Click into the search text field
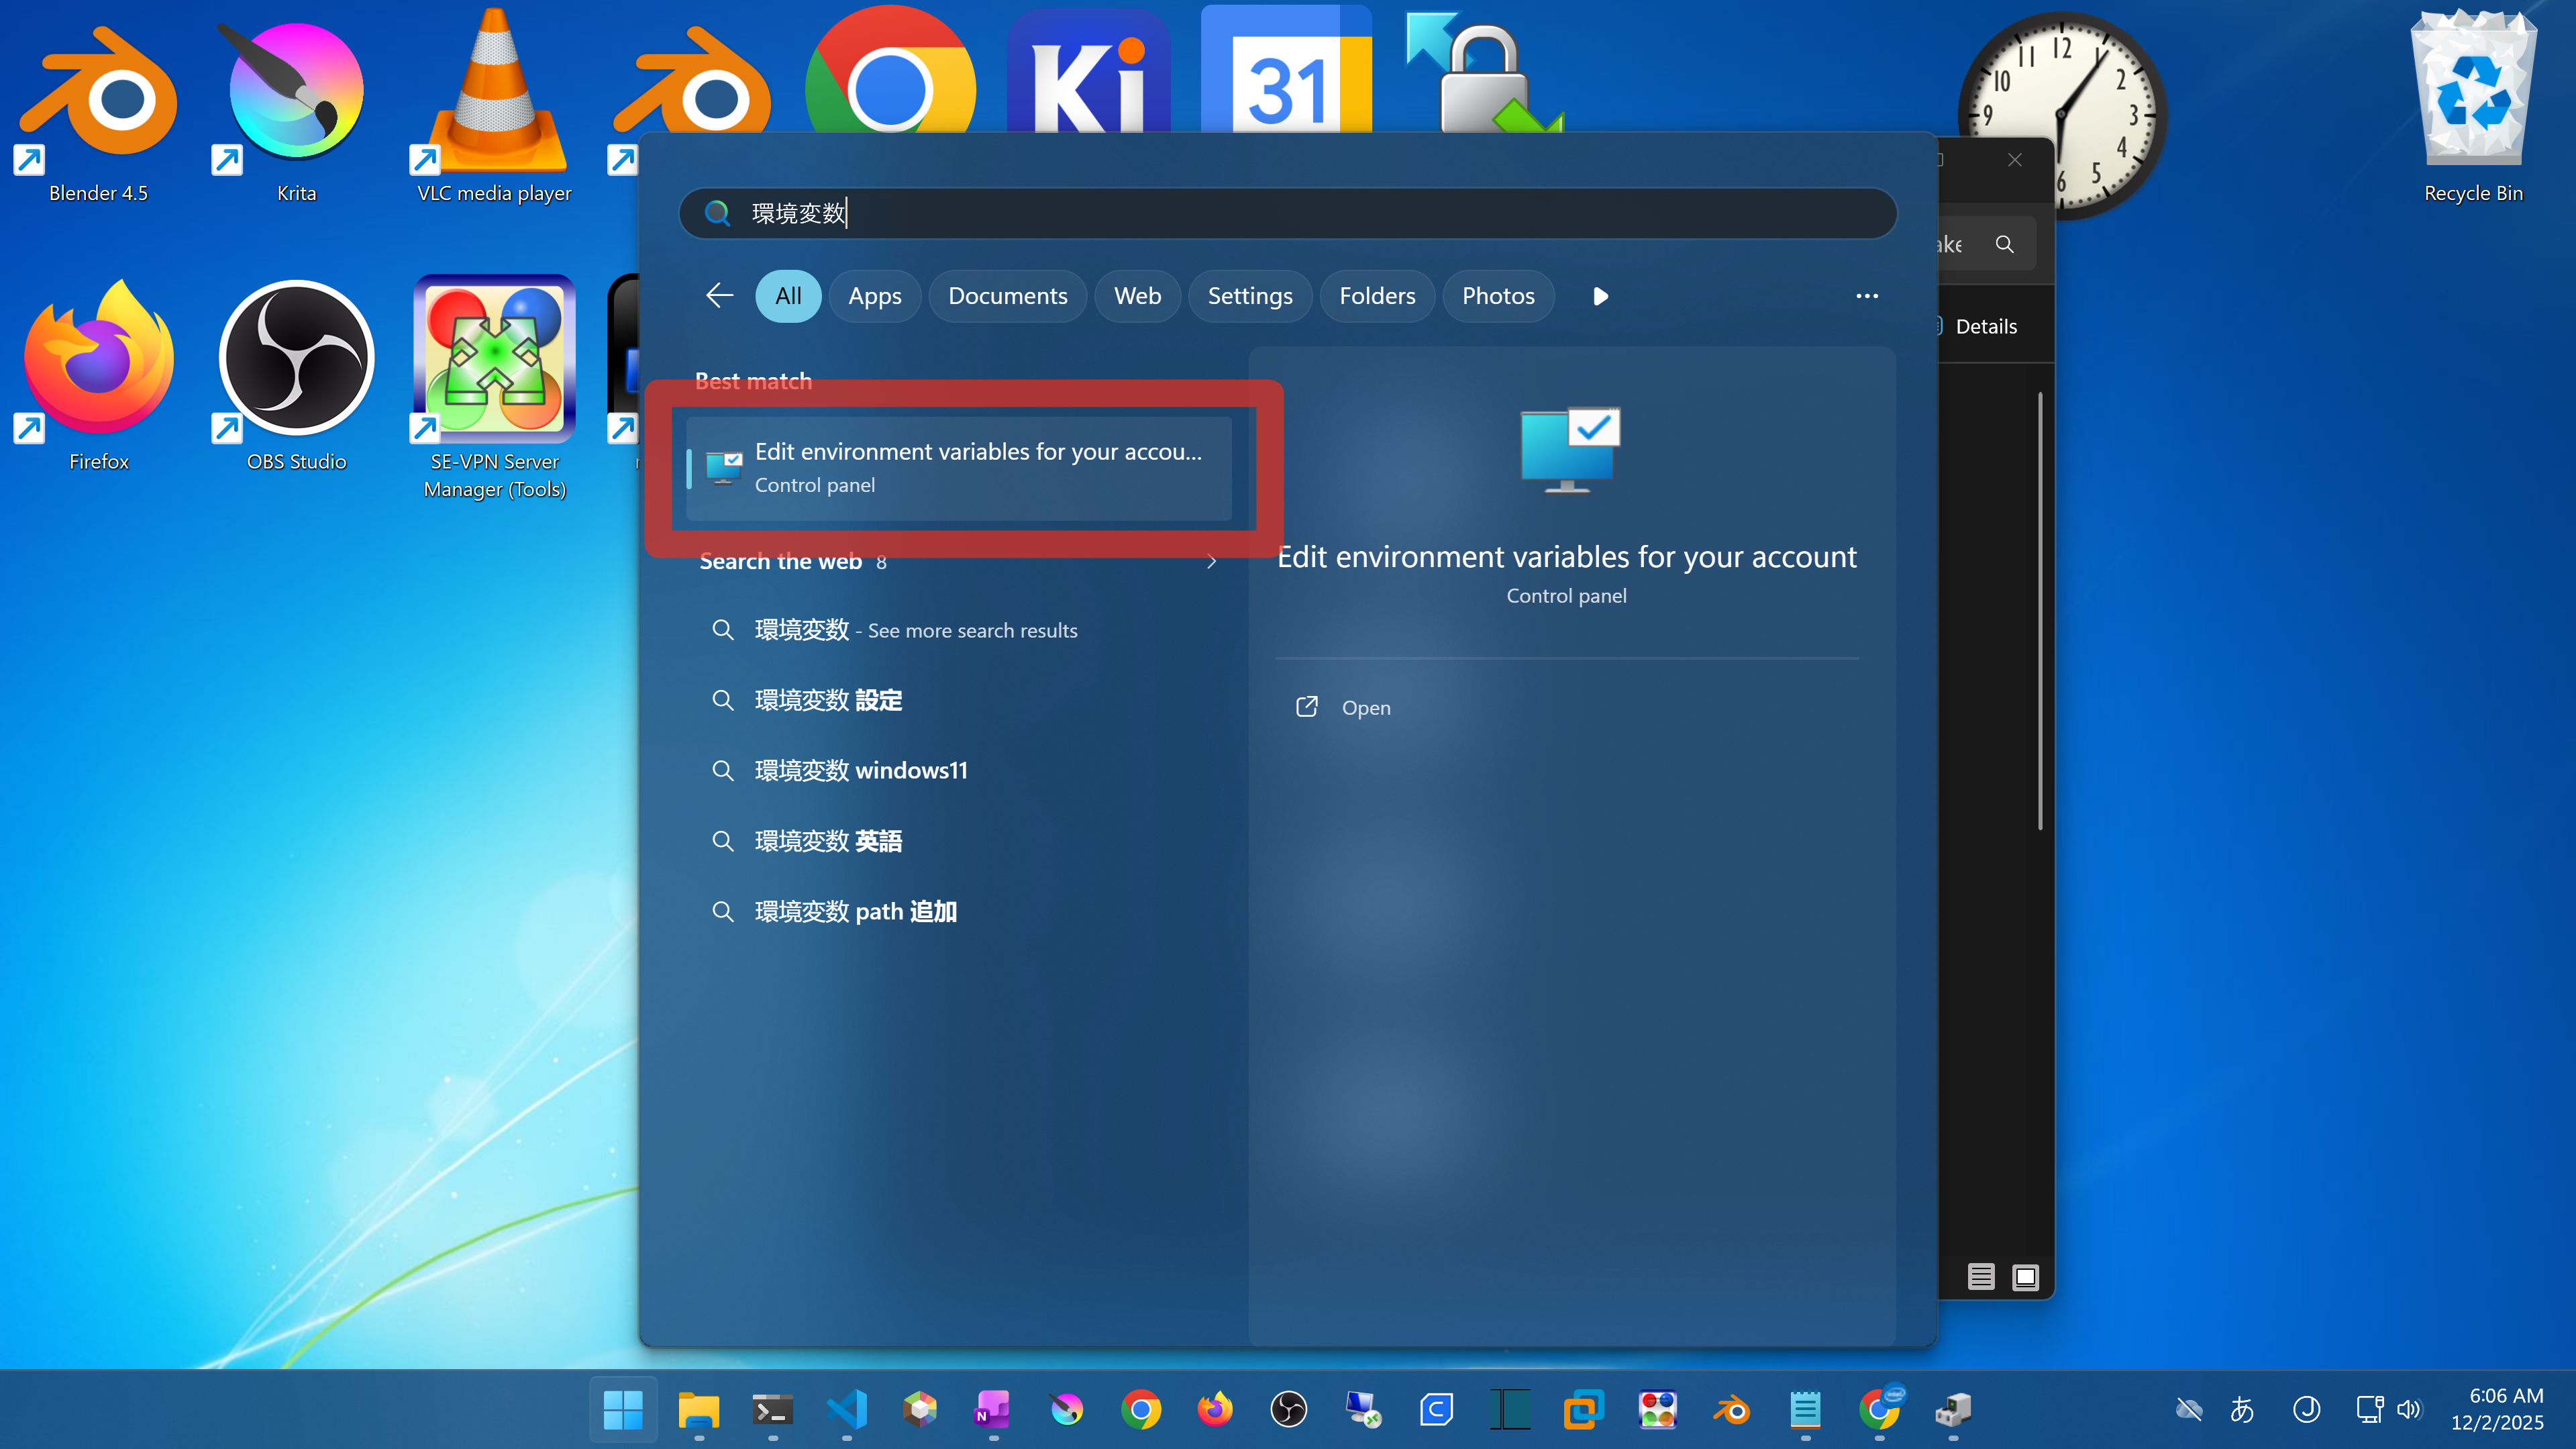Screen dimensions: 2576x1449 (x=1300, y=213)
